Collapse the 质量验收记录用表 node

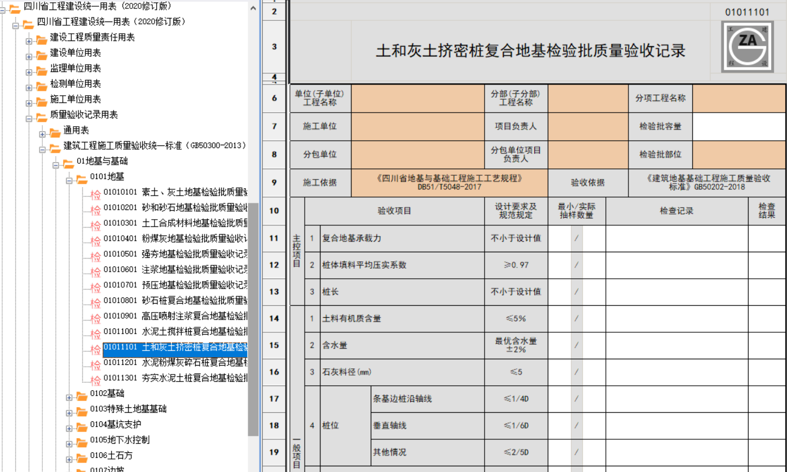coord(29,118)
